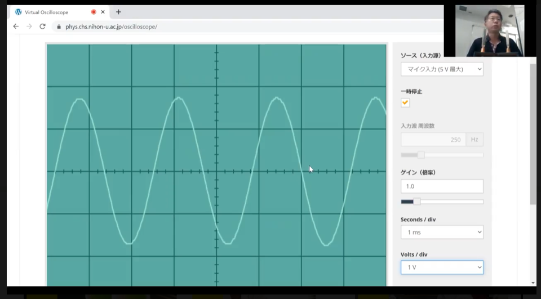Open the ソース input source dropdown
The height and width of the screenshot is (299, 541).
tap(442, 69)
